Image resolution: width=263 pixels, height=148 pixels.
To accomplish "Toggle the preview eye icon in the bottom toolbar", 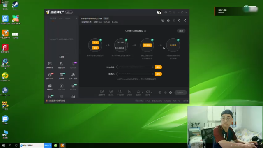I will pos(165,92).
